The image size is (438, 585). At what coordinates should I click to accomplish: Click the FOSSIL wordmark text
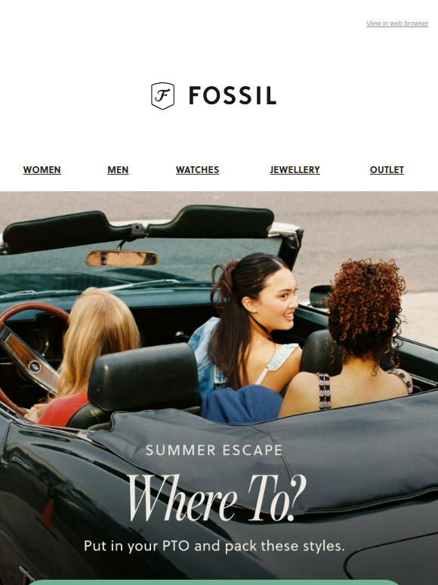(x=233, y=95)
